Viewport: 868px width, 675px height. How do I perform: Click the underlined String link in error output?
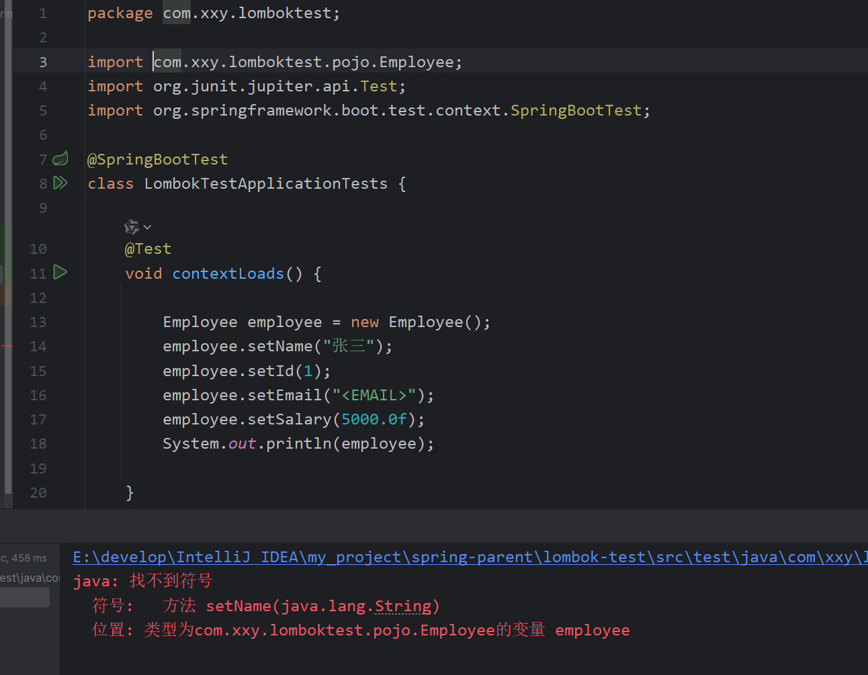(x=404, y=606)
